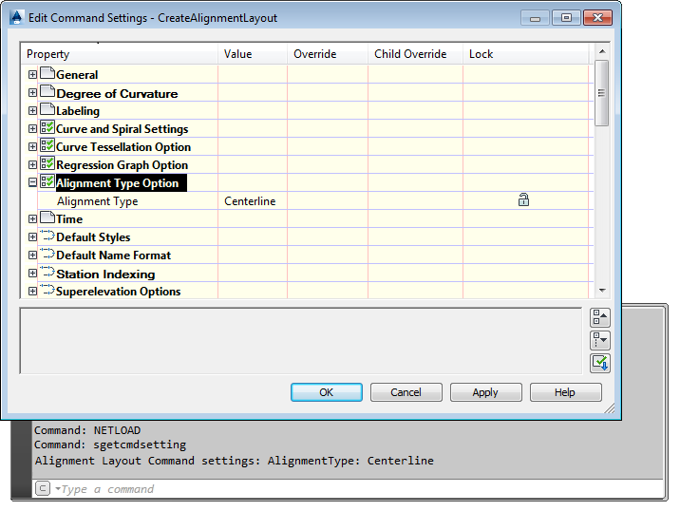This screenshot has height=511, width=680.
Task: Click the Apply button
Action: [x=485, y=392]
